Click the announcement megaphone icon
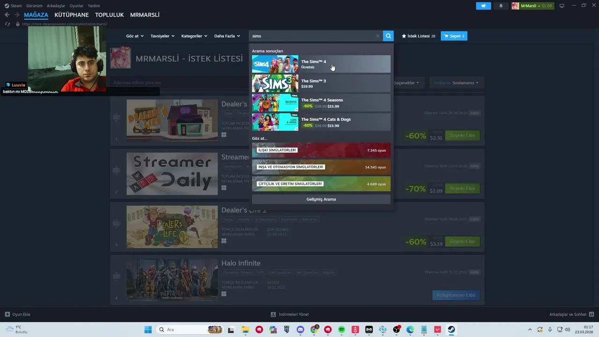The image size is (599, 337). (483, 6)
